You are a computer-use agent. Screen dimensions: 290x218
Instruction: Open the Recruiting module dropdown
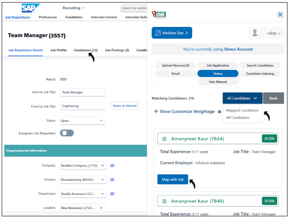[74, 8]
